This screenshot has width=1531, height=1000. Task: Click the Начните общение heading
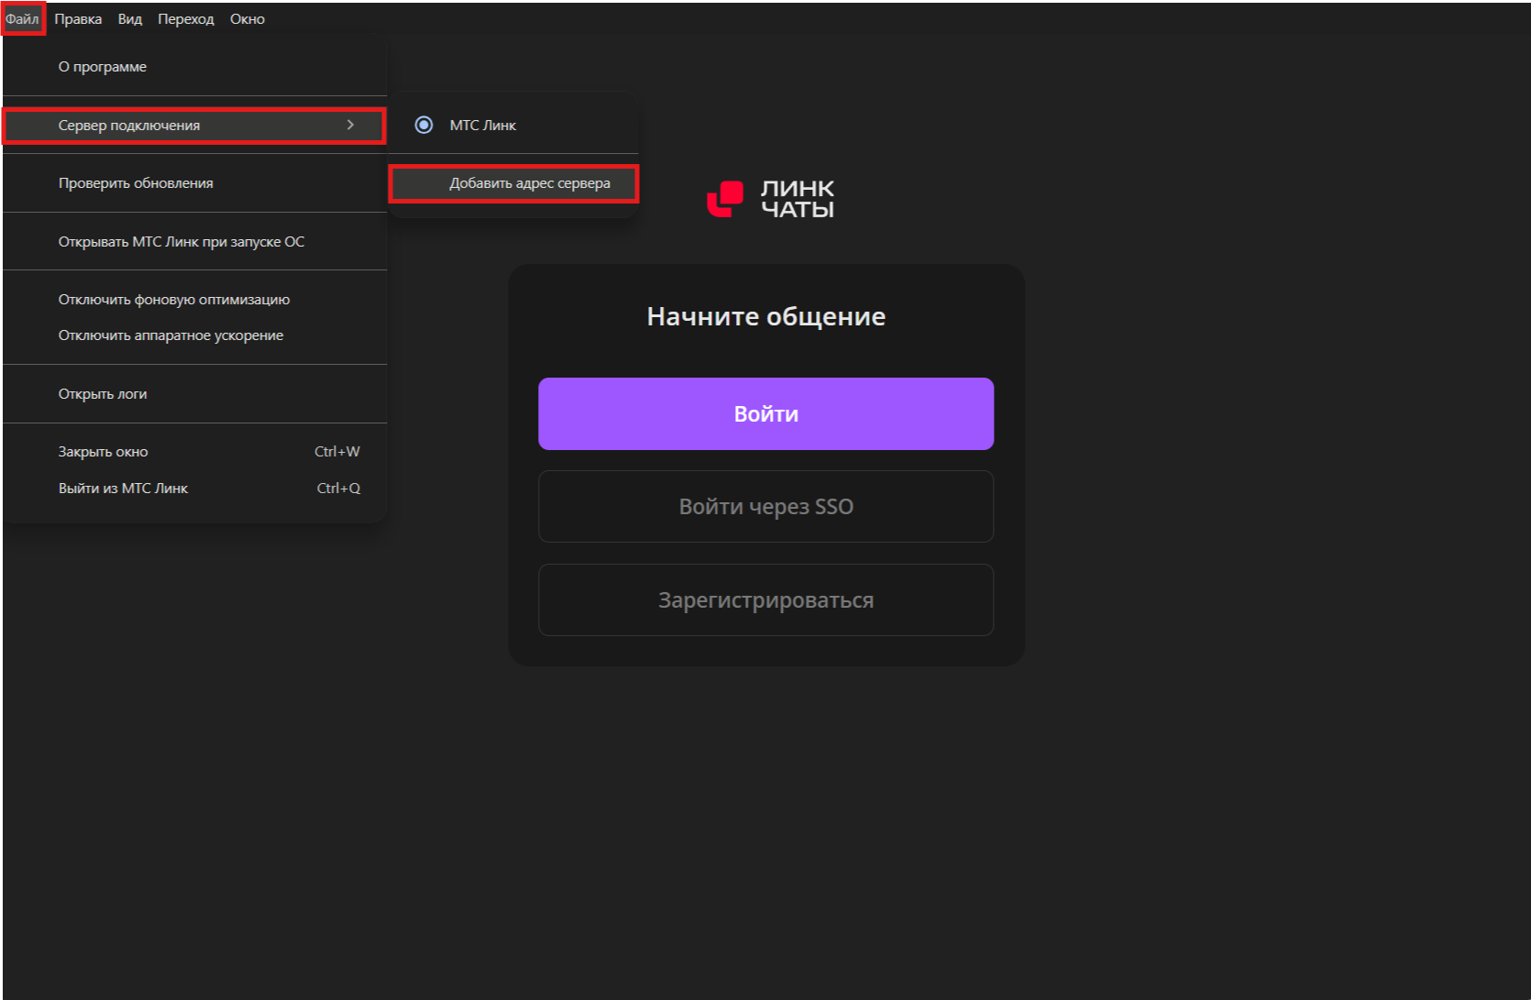pyautogui.click(x=765, y=316)
